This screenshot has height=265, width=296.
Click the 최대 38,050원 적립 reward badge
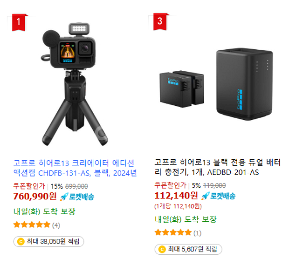coord(48,241)
